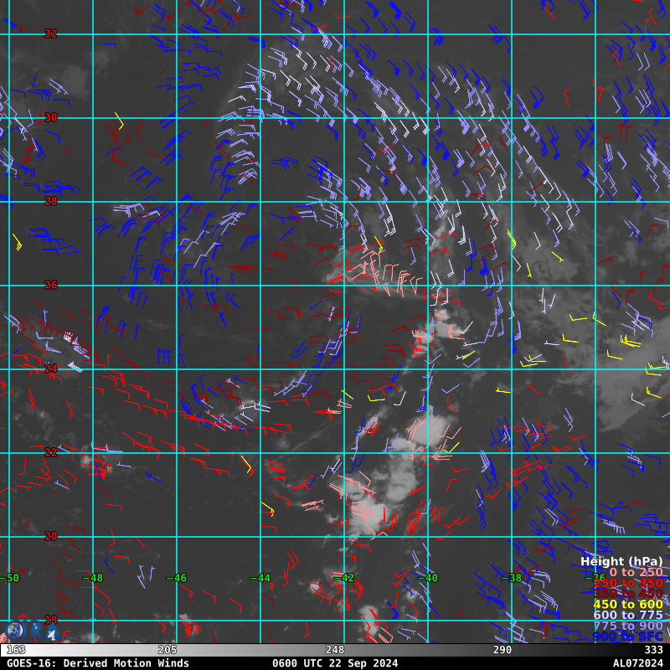Select the latitude label 24
This screenshot has width=670, height=670.
pos(51,368)
